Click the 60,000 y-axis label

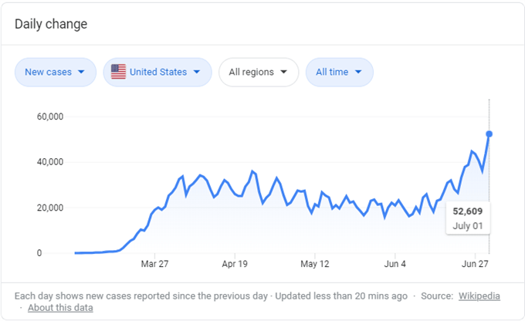click(x=50, y=117)
